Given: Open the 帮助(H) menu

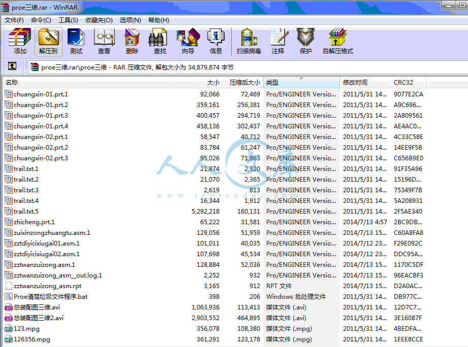Looking at the screenshot, I should (x=159, y=20).
